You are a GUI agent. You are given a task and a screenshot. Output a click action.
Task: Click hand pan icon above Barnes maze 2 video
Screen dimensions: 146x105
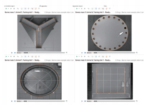click(99, 9)
